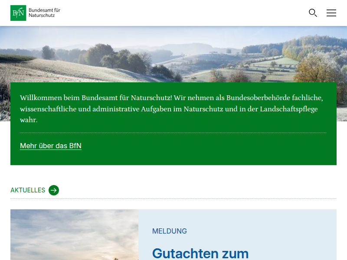Click the frosty landscape hero image
The image size is (347, 260).
173,54
